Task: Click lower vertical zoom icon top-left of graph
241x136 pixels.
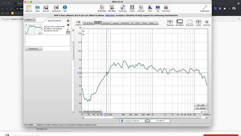Action: coord(84,34)
